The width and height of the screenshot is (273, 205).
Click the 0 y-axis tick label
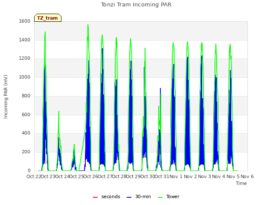[29, 170]
